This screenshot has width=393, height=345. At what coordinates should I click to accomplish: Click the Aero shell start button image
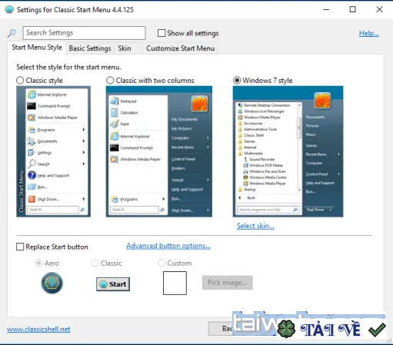click(52, 283)
